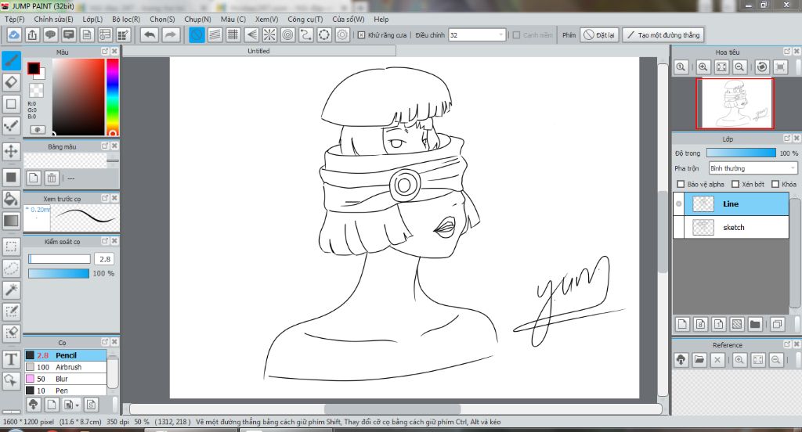The height and width of the screenshot is (432, 802).
Task: Open the folder icon in Reference panel
Action: [699, 360]
